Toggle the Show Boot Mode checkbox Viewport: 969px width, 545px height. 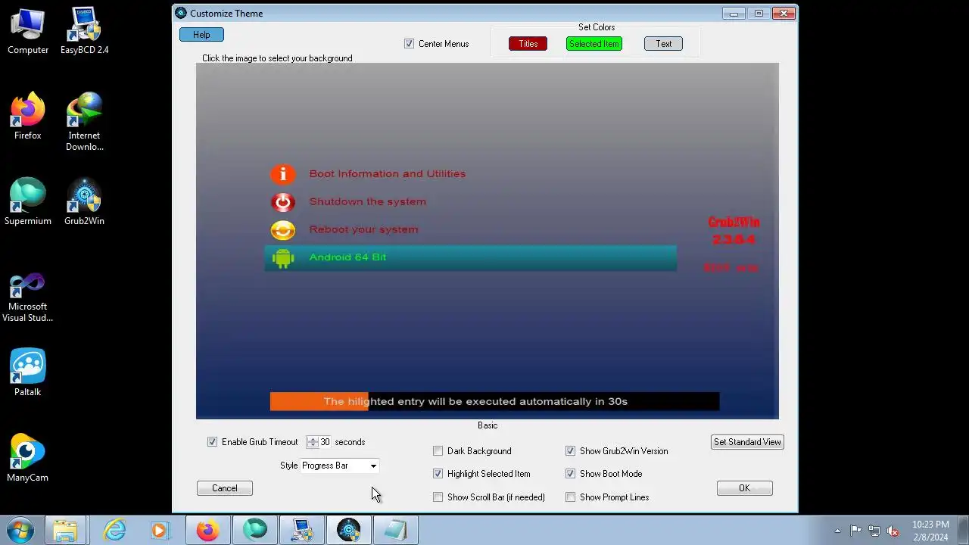click(570, 474)
